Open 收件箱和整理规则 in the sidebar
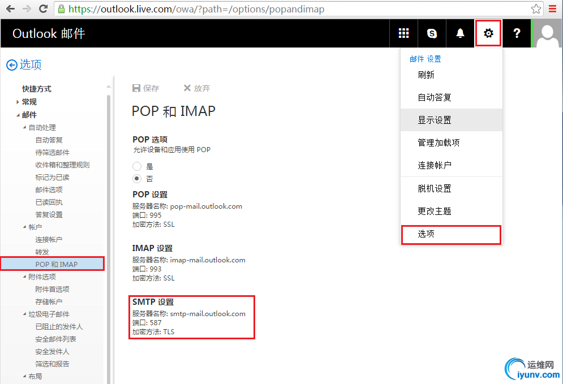The height and width of the screenshot is (384, 563). coord(62,165)
